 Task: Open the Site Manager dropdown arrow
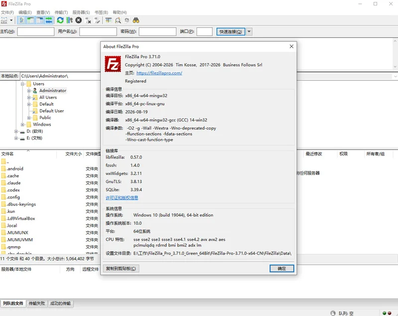pyautogui.click(x=11, y=20)
